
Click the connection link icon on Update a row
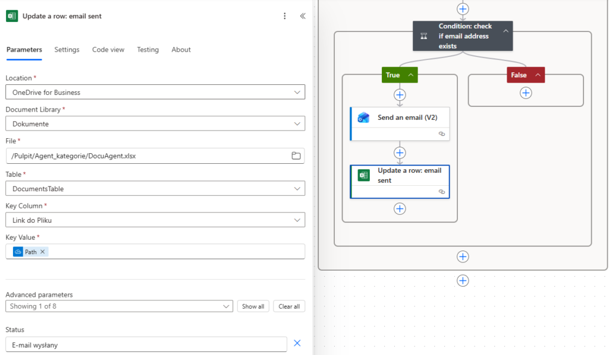[x=442, y=192]
